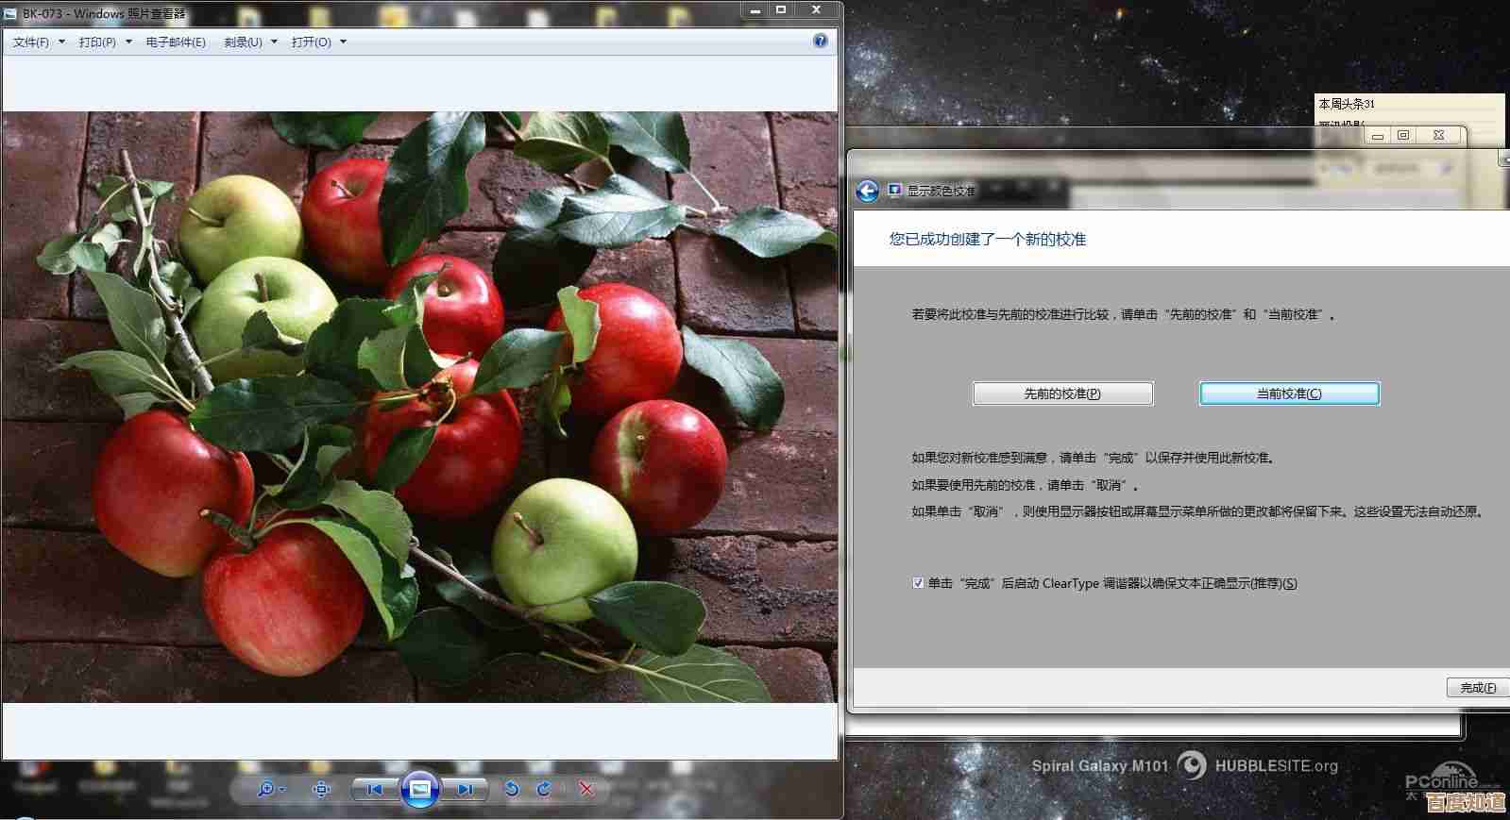Uncheck the ClearType tuner launch checkbox
1510x820 pixels.
[x=918, y=583]
